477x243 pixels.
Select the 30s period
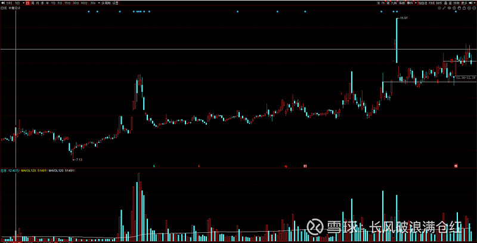click(93, 3)
